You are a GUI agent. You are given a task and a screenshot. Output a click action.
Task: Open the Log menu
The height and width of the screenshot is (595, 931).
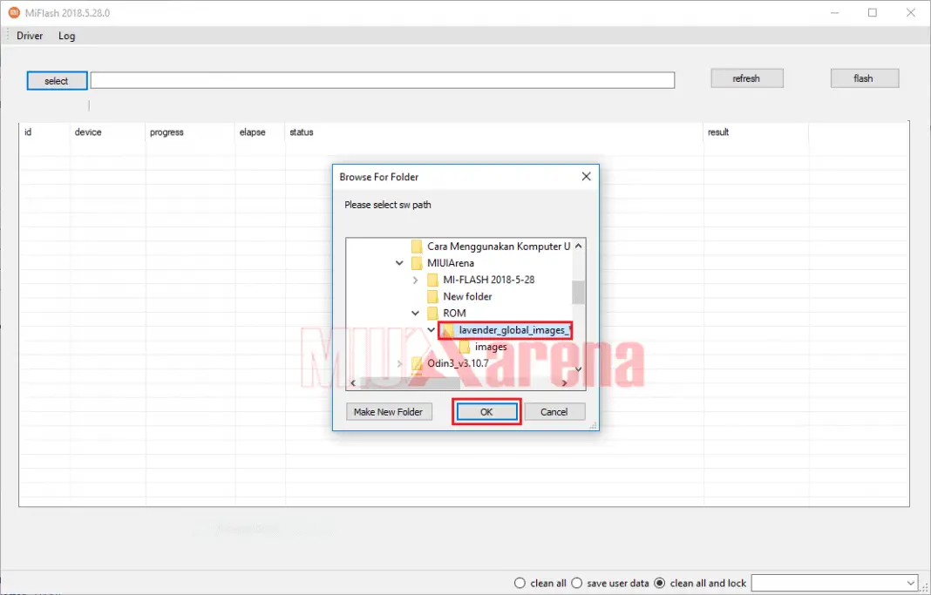point(66,36)
